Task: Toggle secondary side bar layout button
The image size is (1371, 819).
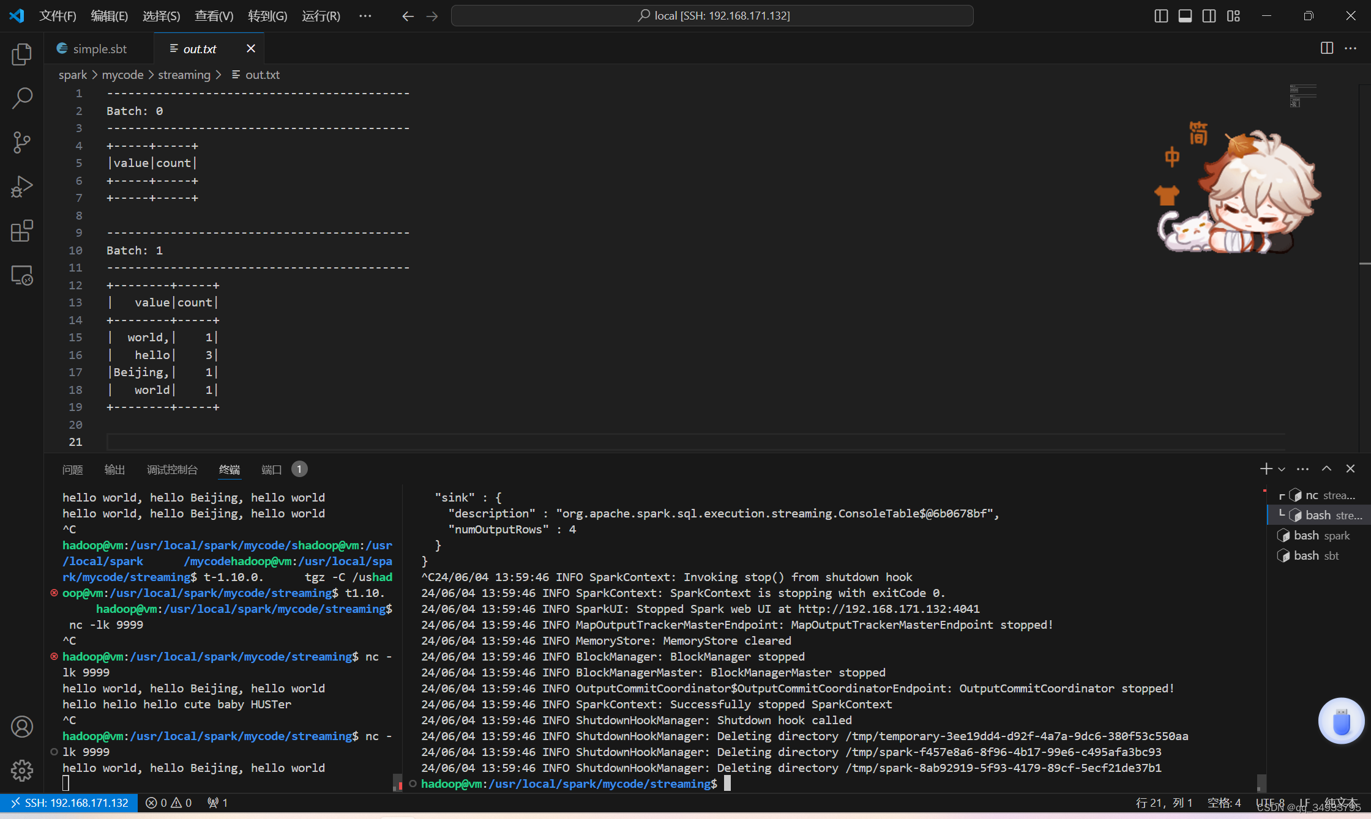Action: pos(1209,16)
